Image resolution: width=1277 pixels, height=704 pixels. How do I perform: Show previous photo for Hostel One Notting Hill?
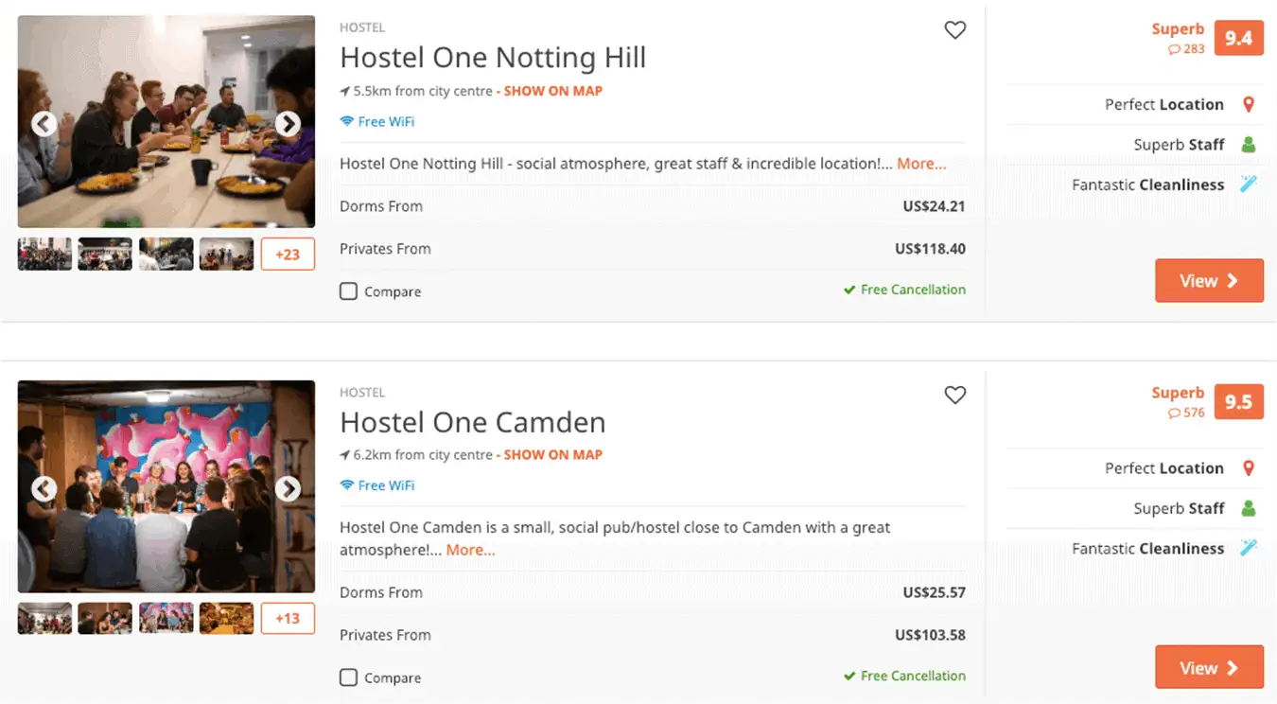tap(44, 124)
